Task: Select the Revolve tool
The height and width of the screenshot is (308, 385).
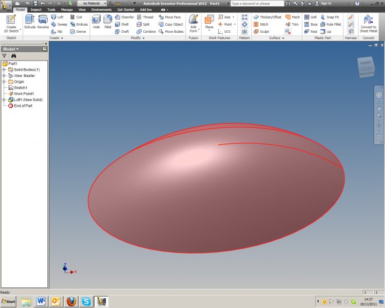Action: tap(43, 23)
